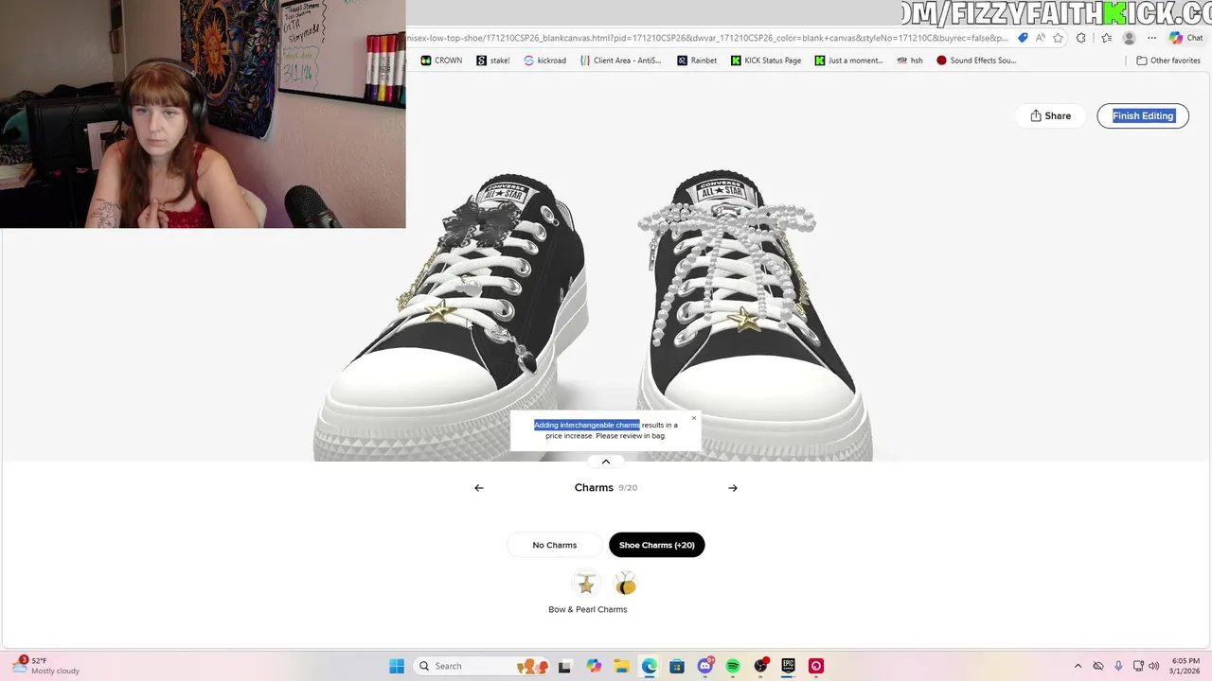Open the volume tray icon

[1154, 666]
